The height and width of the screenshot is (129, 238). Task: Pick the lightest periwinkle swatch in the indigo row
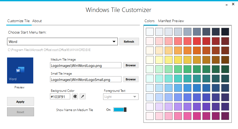point(150,97)
